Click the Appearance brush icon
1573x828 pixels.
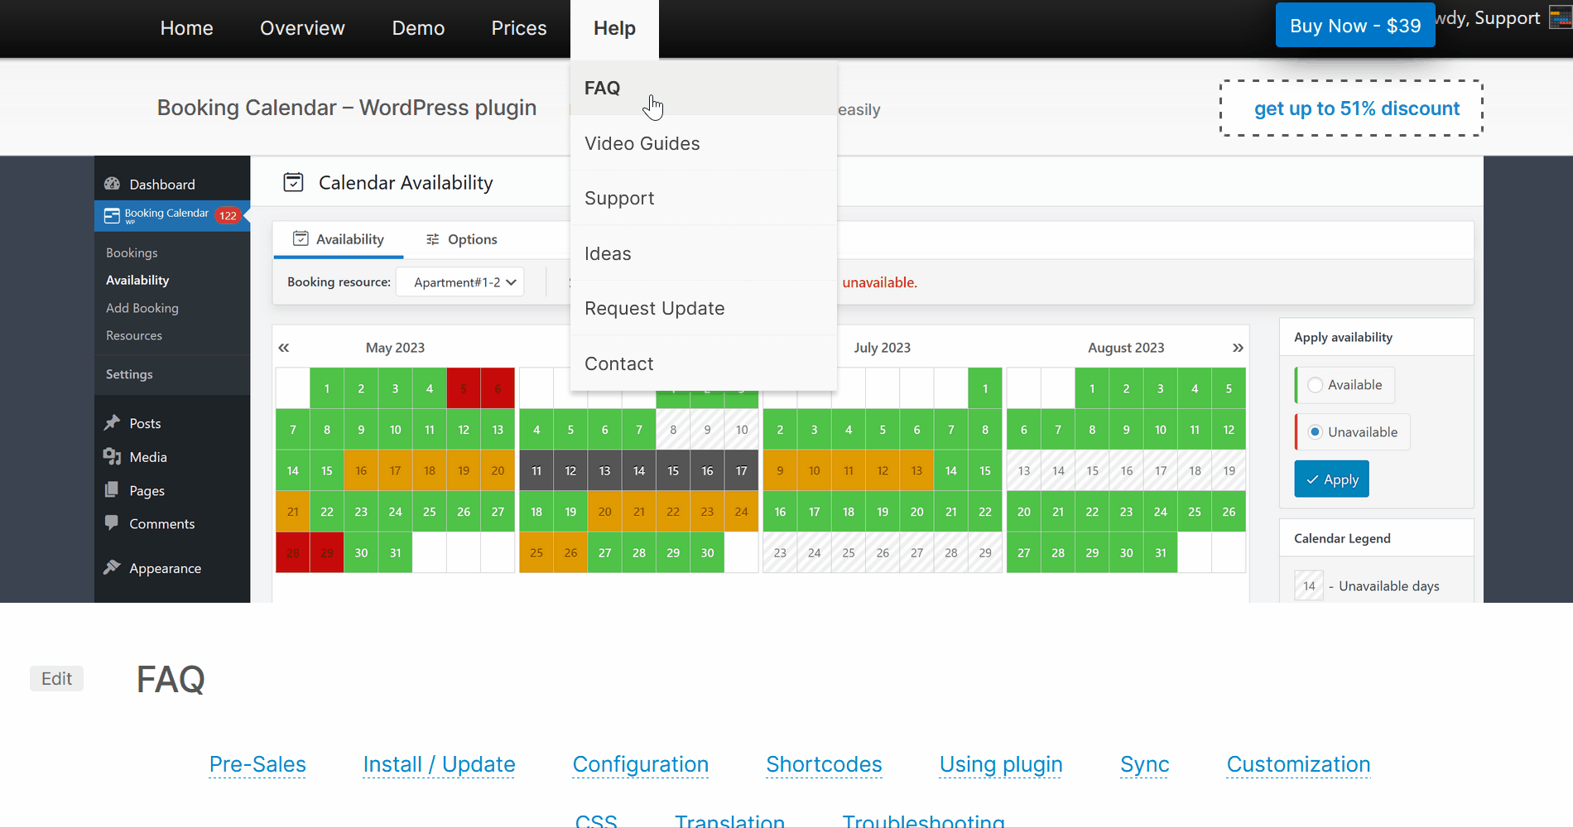pos(112,568)
